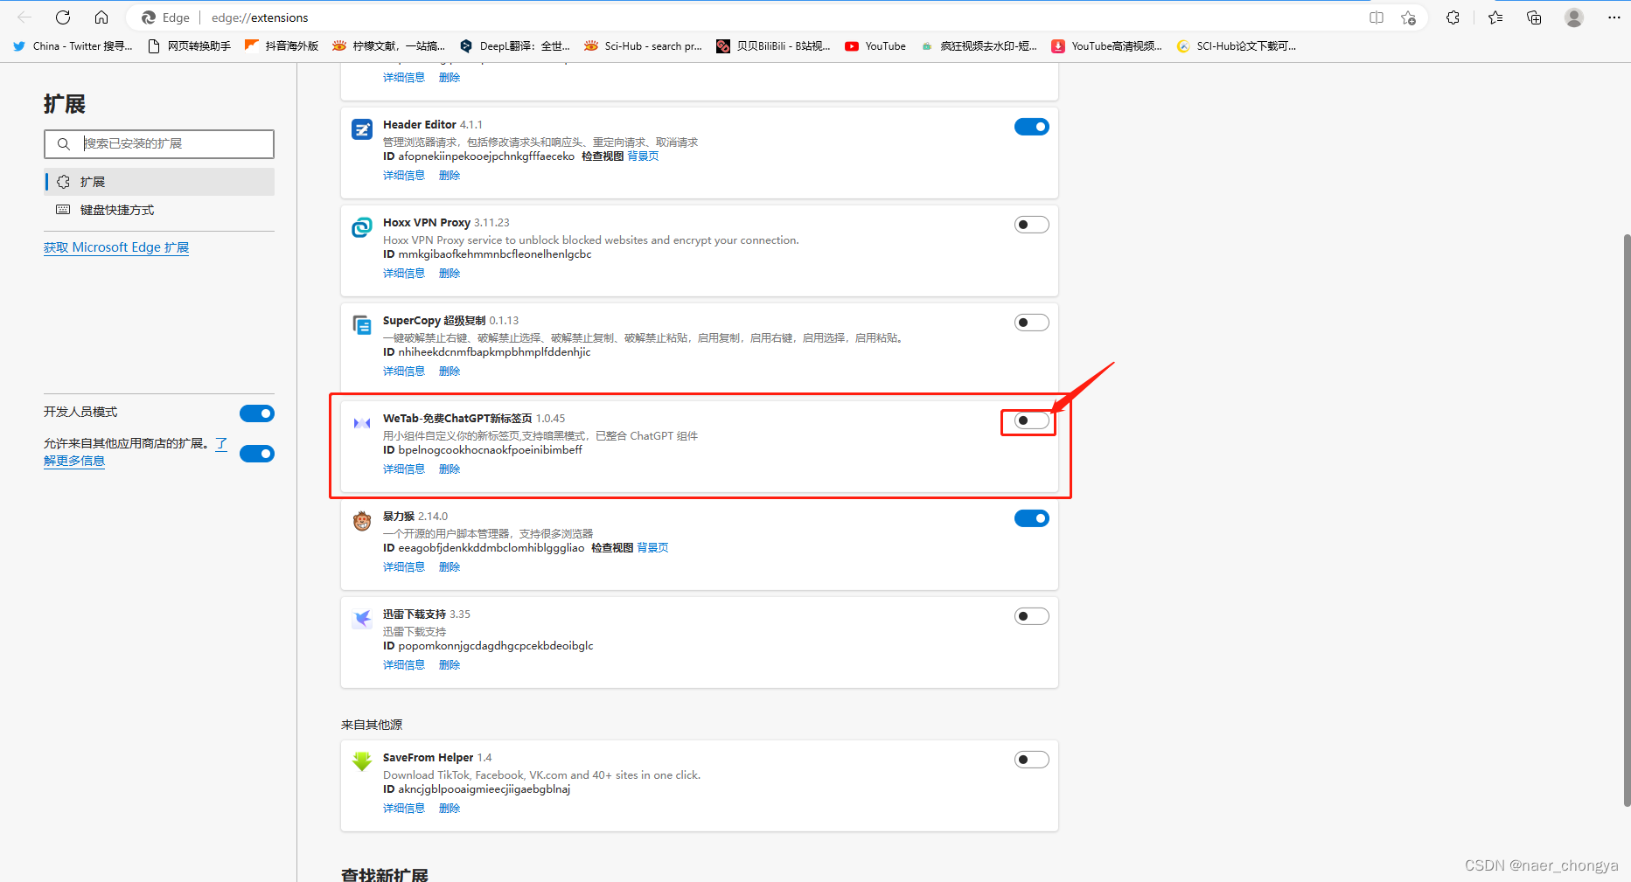Viewport: 1631px width, 882px height.
Task: Click 删除 for Hoxx VPN Proxy
Action: tap(450, 274)
